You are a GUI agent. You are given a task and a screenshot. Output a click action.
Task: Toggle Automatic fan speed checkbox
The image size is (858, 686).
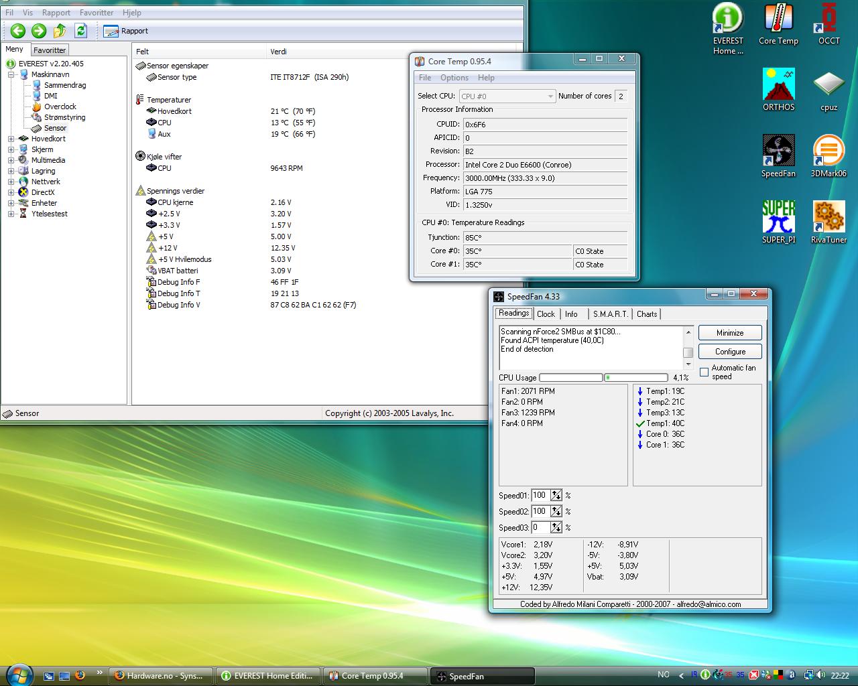point(704,372)
